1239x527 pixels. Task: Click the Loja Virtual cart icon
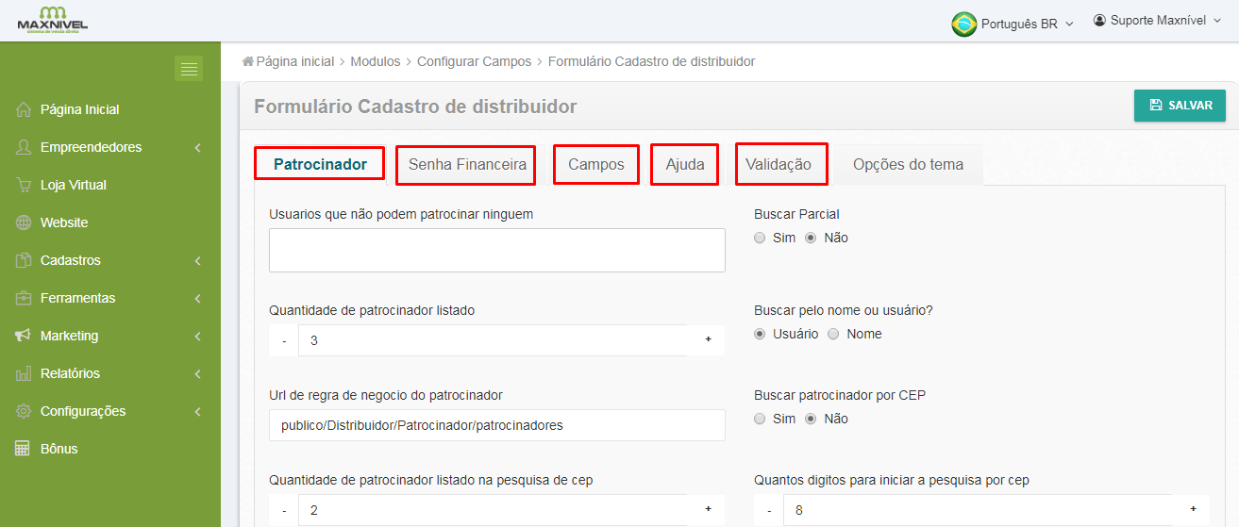click(x=25, y=185)
